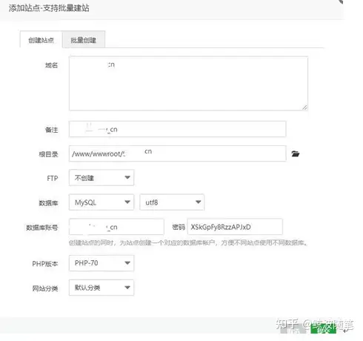Click into the 域名 textarea
Screen dimensions: 363x341
(188, 84)
